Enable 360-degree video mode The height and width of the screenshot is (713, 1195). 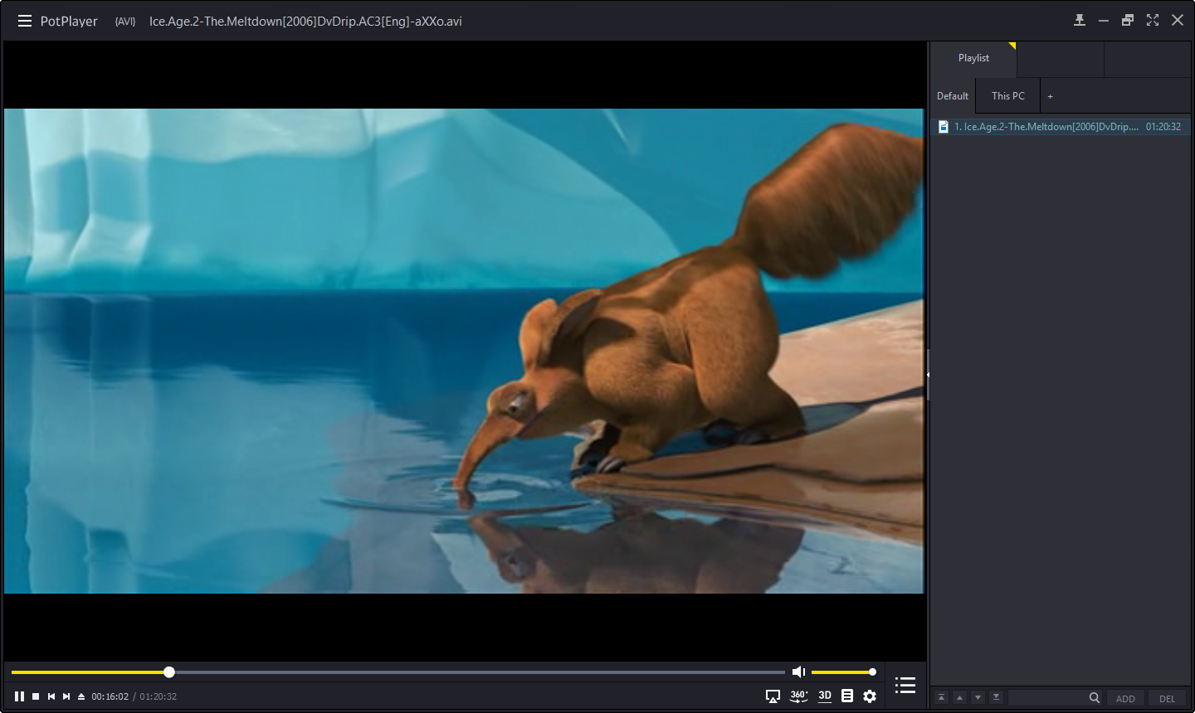point(797,696)
